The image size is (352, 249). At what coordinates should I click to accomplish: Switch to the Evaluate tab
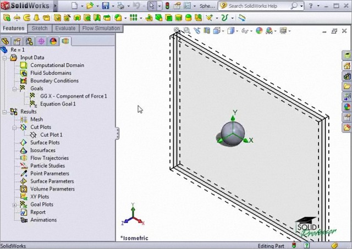pos(65,29)
